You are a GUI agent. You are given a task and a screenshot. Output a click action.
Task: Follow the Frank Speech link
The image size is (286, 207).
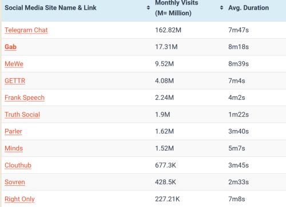coord(25,98)
